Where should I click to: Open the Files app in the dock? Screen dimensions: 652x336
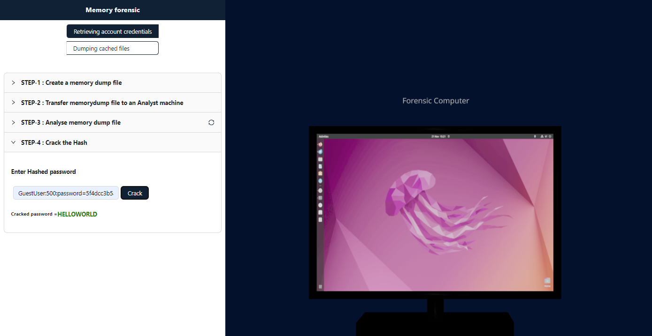coord(320,159)
